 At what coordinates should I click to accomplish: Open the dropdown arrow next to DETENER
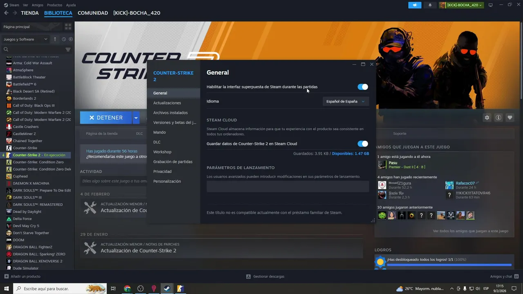136,118
